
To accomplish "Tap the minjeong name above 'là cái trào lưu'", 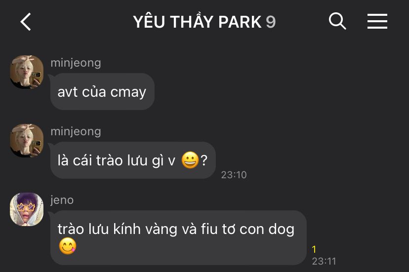I will coord(76,132).
